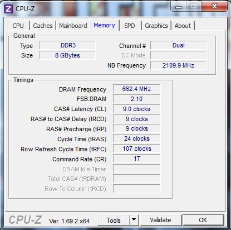Click the tRP 9 clocks value
The width and height of the screenshot is (231, 230).
click(x=137, y=129)
